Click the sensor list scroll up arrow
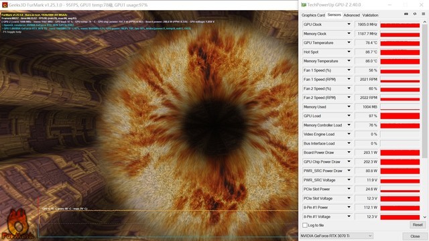Image resolution: width=429 pixels, height=241 pixels. tap(424, 22)
